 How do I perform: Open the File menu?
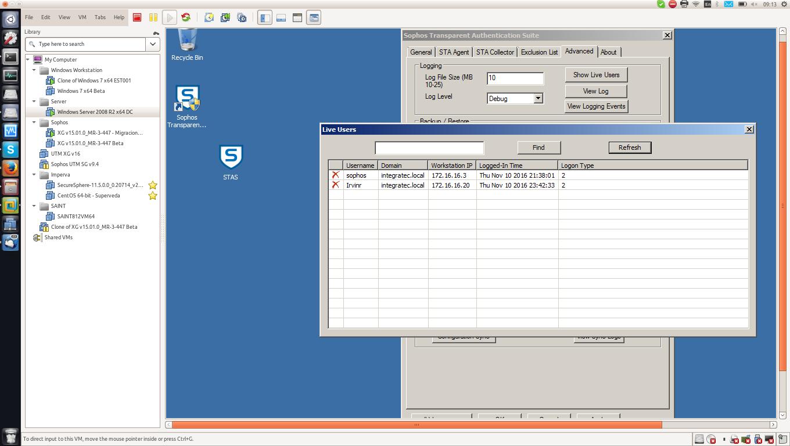point(29,17)
